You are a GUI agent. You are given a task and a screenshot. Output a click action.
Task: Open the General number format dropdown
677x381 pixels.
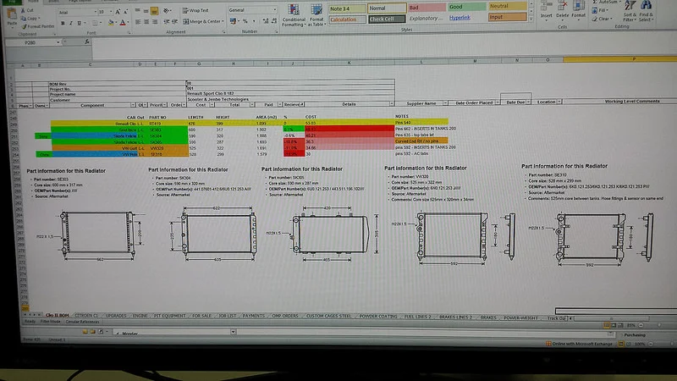click(x=252, y=10)
